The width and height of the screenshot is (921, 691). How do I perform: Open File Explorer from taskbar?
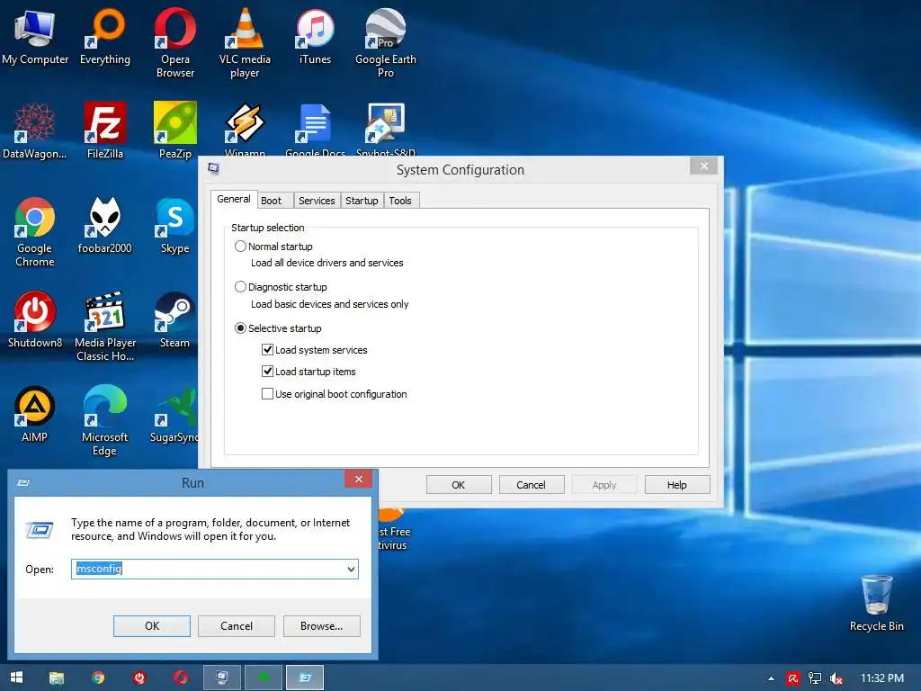57,678
